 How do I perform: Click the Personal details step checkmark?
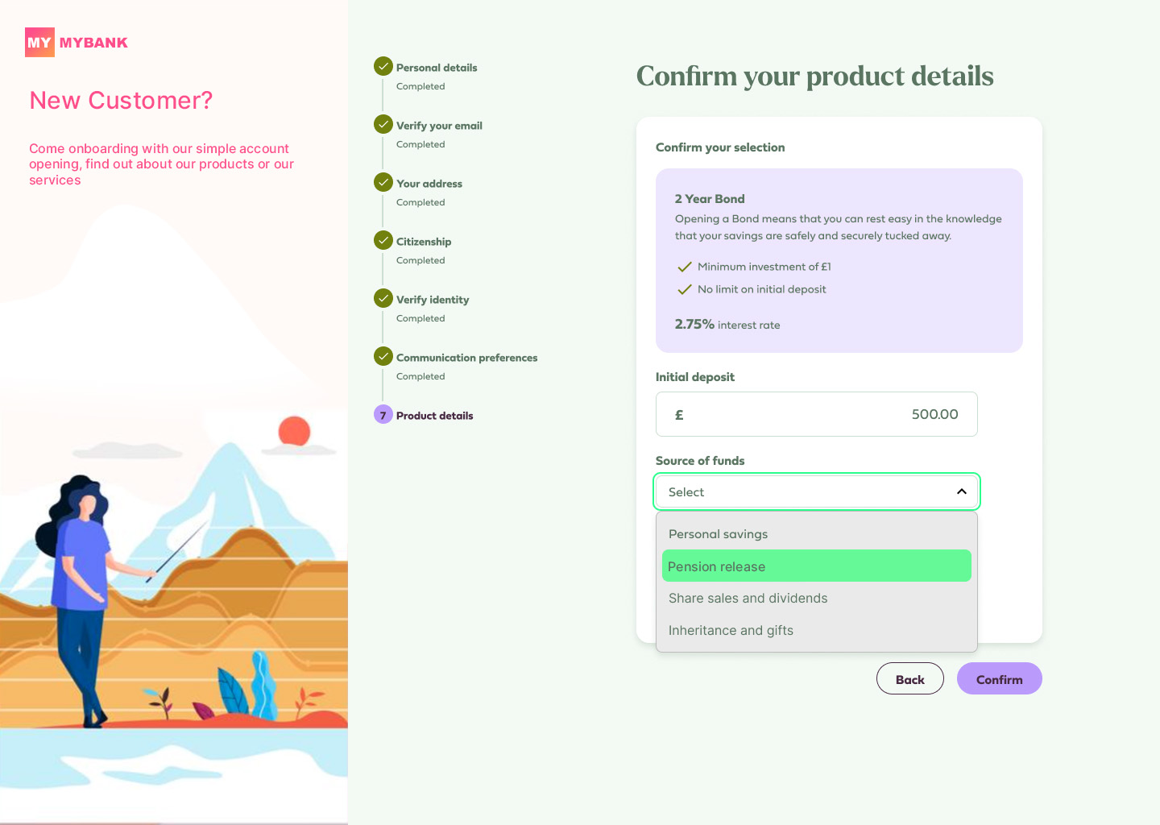[x=383, y=67]
